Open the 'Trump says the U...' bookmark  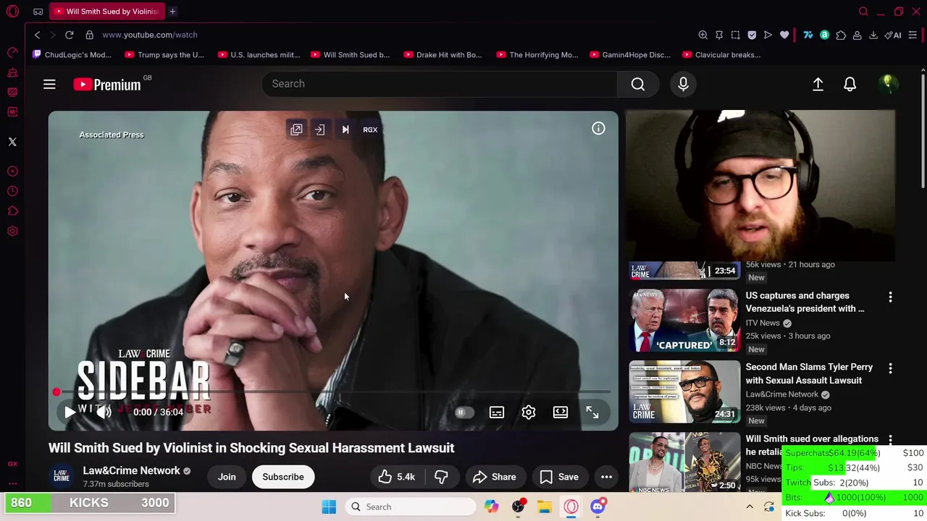pos(164,55)
